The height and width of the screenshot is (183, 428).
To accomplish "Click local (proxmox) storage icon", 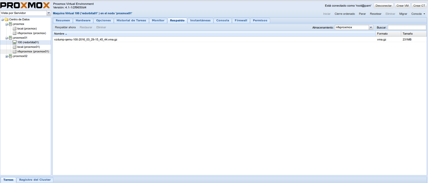I will (15, 29).
